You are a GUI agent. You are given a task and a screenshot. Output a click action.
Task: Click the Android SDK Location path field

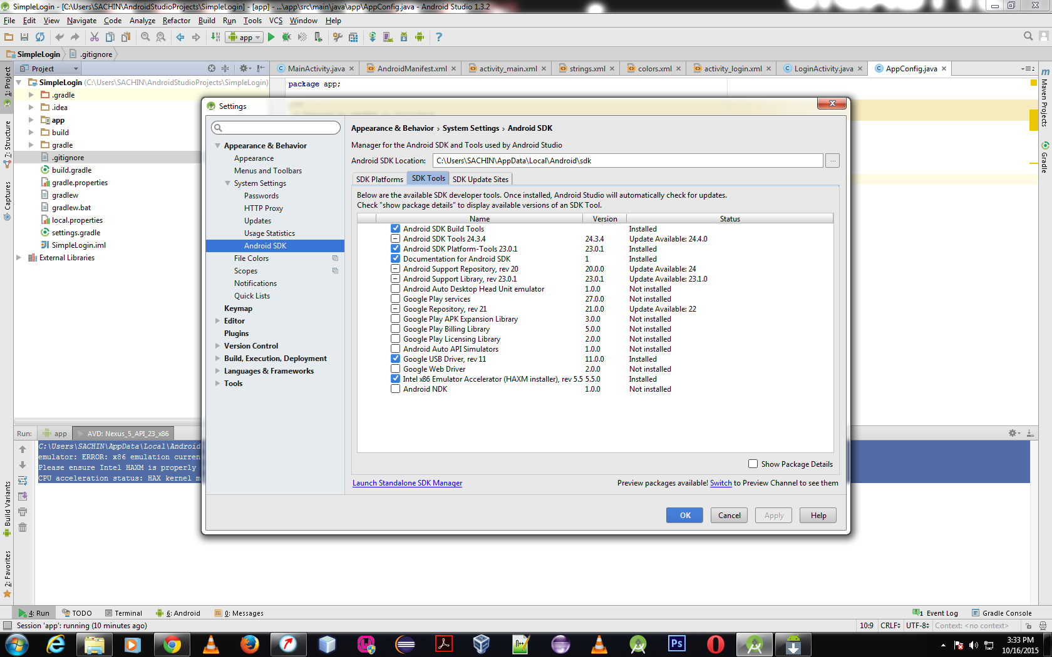point(627,161)
